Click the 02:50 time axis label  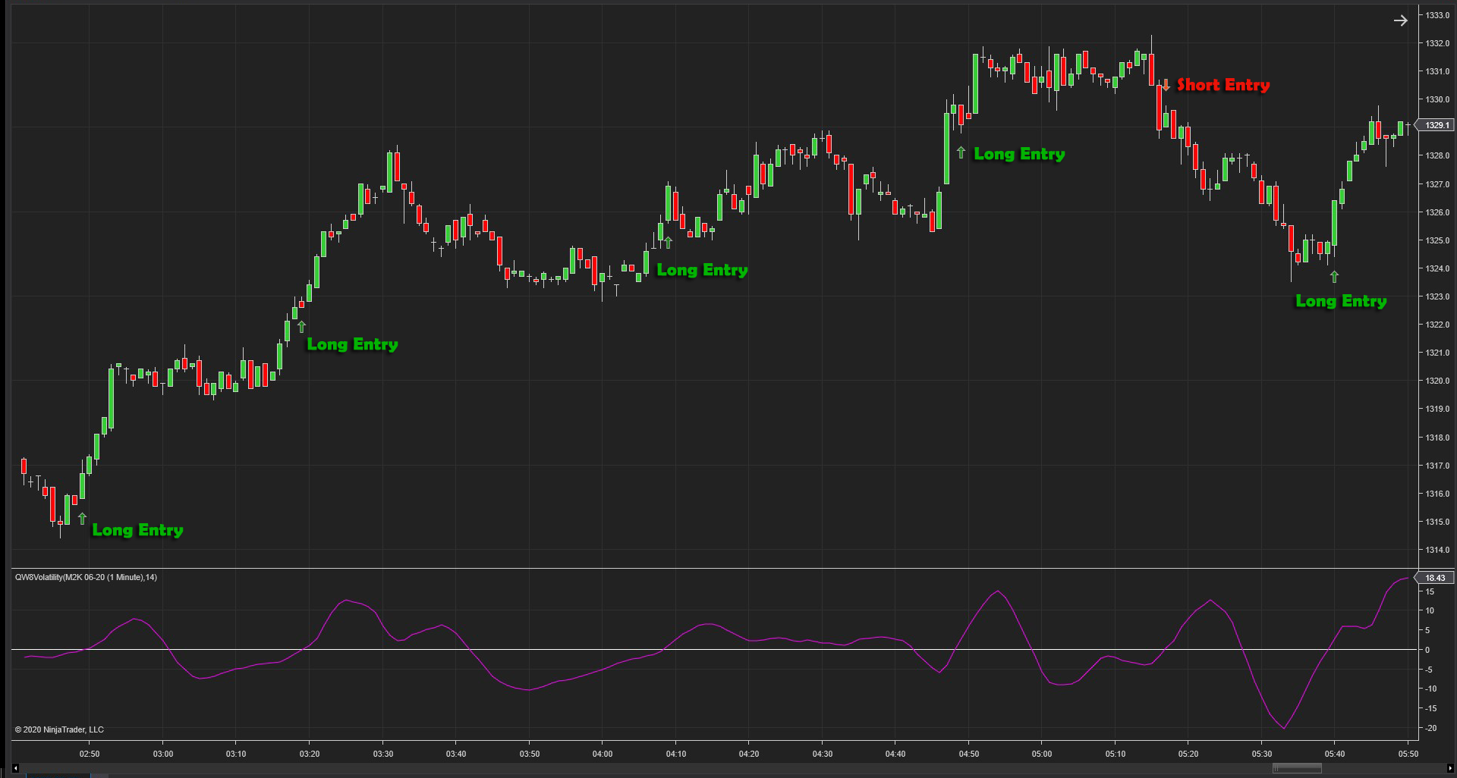[x=90, y=754]
